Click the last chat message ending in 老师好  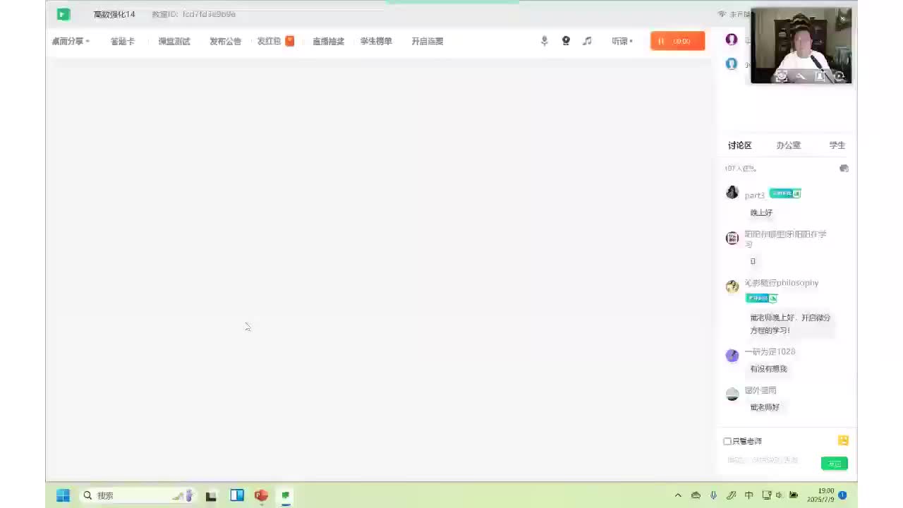point(765,407)
